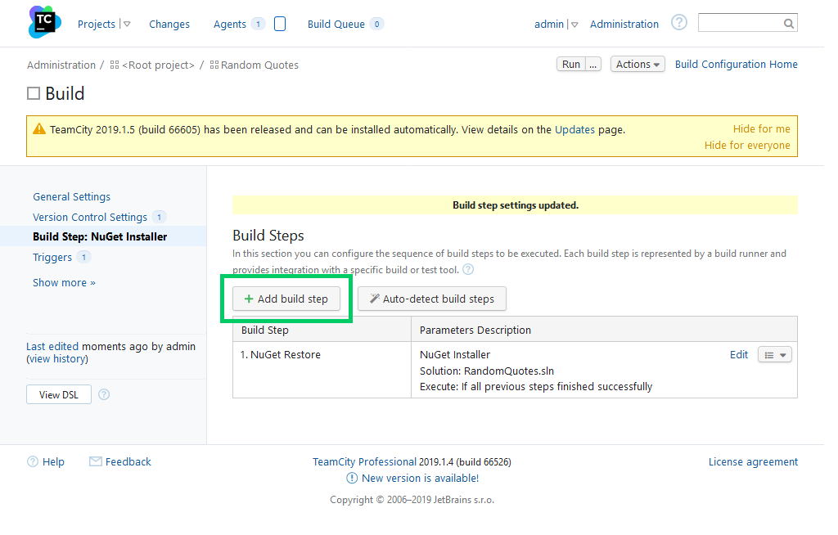This screenshot has width=838, height=535.
Task: Click the help icon beside View DSL
Action: 104,394
